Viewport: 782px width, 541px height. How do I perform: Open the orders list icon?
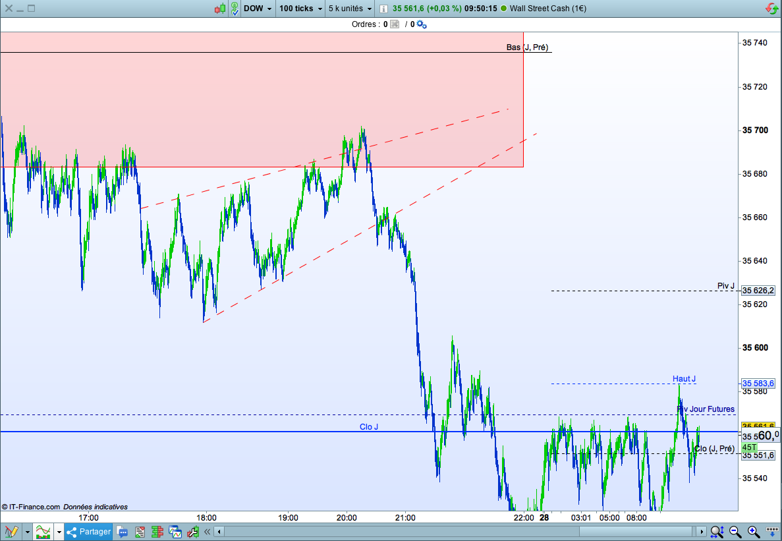point(140,532)
